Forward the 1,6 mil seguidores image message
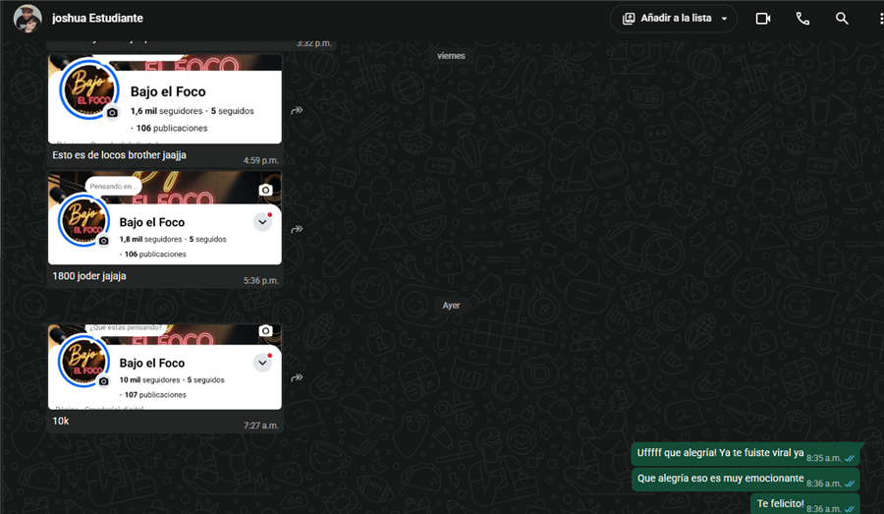Image resolution: width=884 pixels, height=514 pixels. [297, 111]
